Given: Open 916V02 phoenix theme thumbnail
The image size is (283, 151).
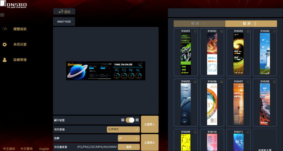Looking at the screenshot, I should 212,53.
